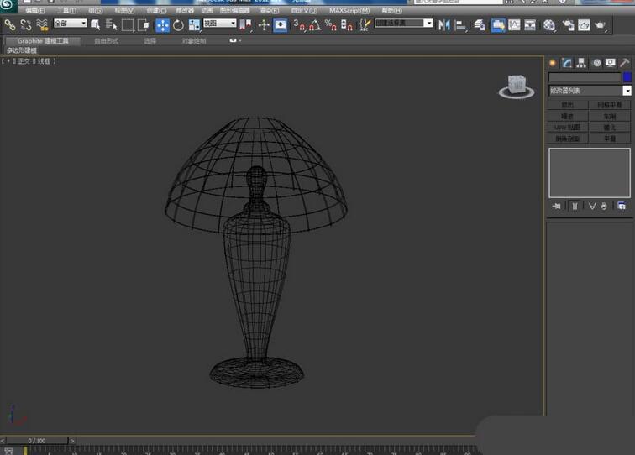635x455 pixels.
Task: Open Render Setup teapot icon
Action: (x=568, y=25)
